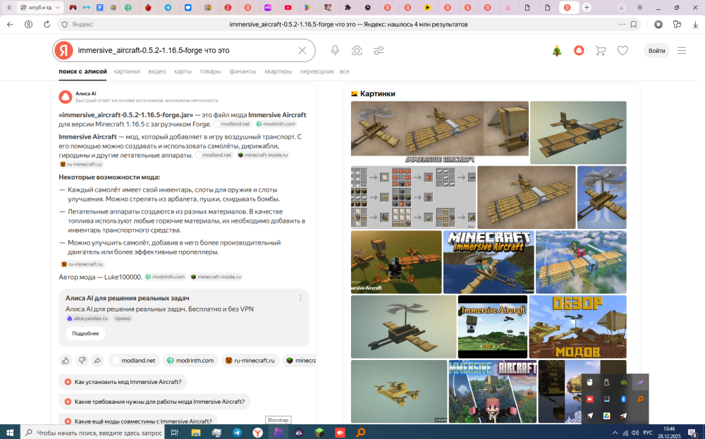Viewport: 705px width, 439px height.
Task: Open the ОБЗОР МОДОВ image thumbnail
Action: 577,327
